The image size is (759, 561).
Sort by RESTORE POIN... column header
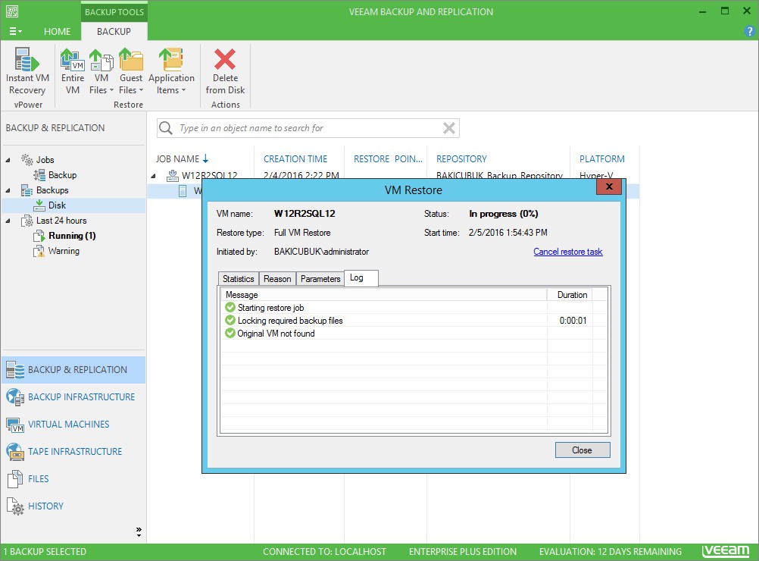pos(389,159)
